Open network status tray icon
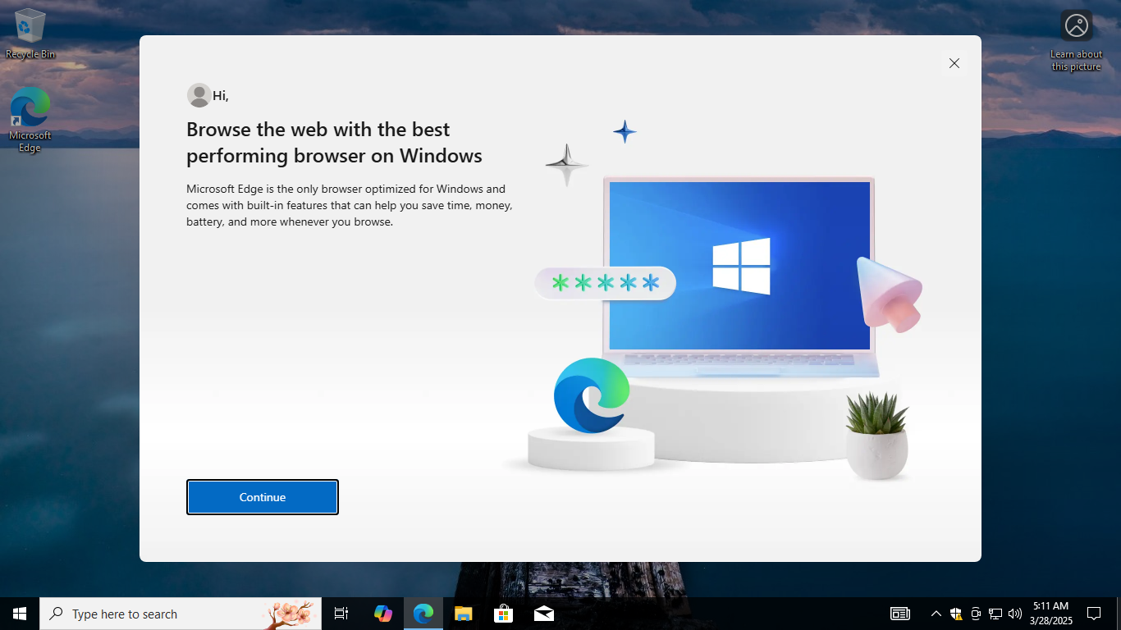Image resolution: width=1121 pixels, height=630 pixels. (995, 614)
